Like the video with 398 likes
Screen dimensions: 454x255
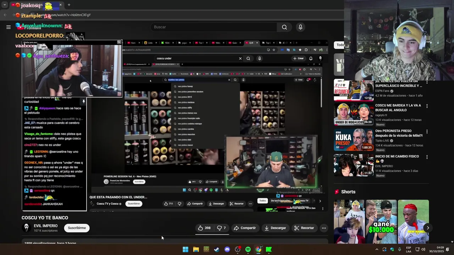204,228
